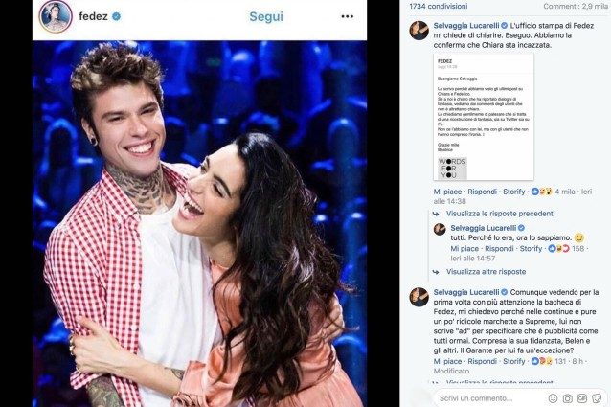This screenshot has height=407, width=611.
Task: Open the fedez username link
Action: [x=93, y=16]
